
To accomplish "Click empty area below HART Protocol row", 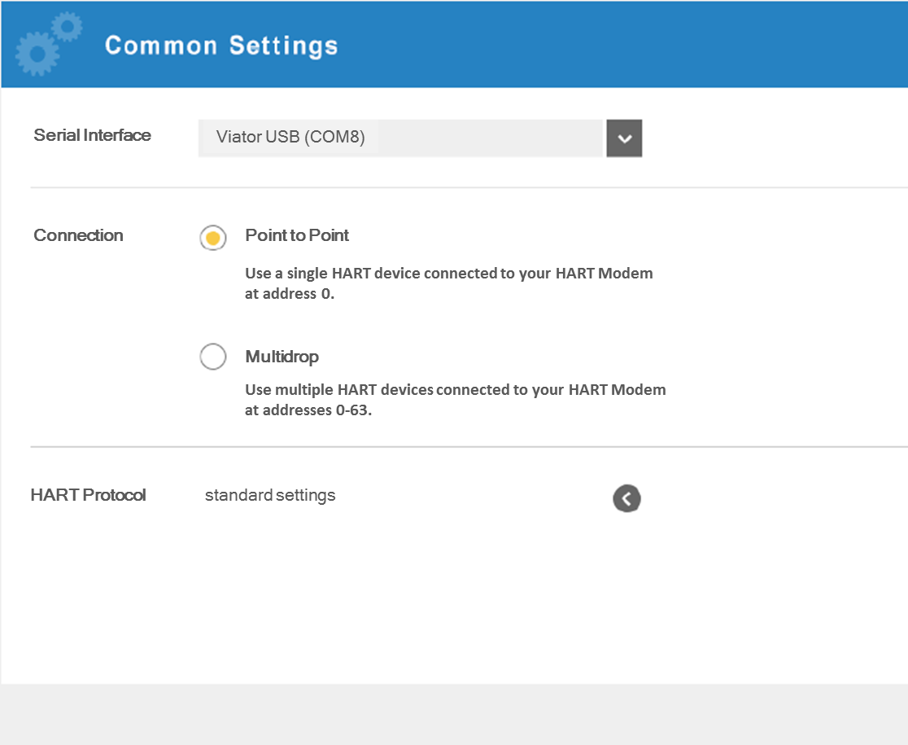I will pos(454,603).
